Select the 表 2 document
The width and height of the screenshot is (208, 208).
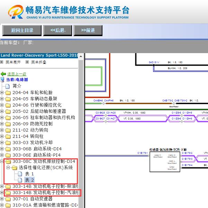tap(29, 180)
